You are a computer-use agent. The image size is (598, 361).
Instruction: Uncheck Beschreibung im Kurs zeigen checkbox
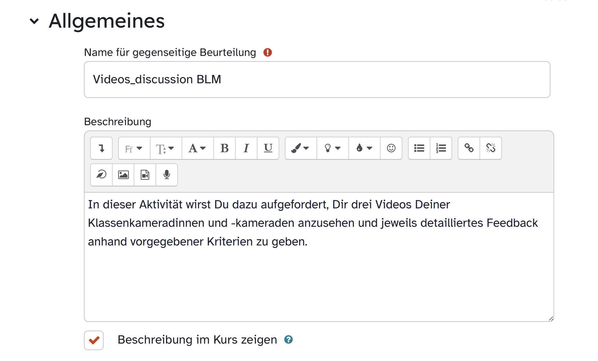click(94, 340)
